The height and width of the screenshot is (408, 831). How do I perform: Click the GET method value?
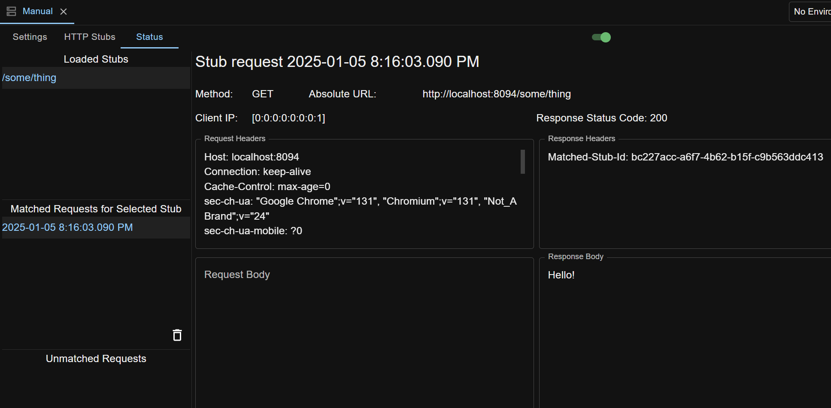(x=263, y=94)
